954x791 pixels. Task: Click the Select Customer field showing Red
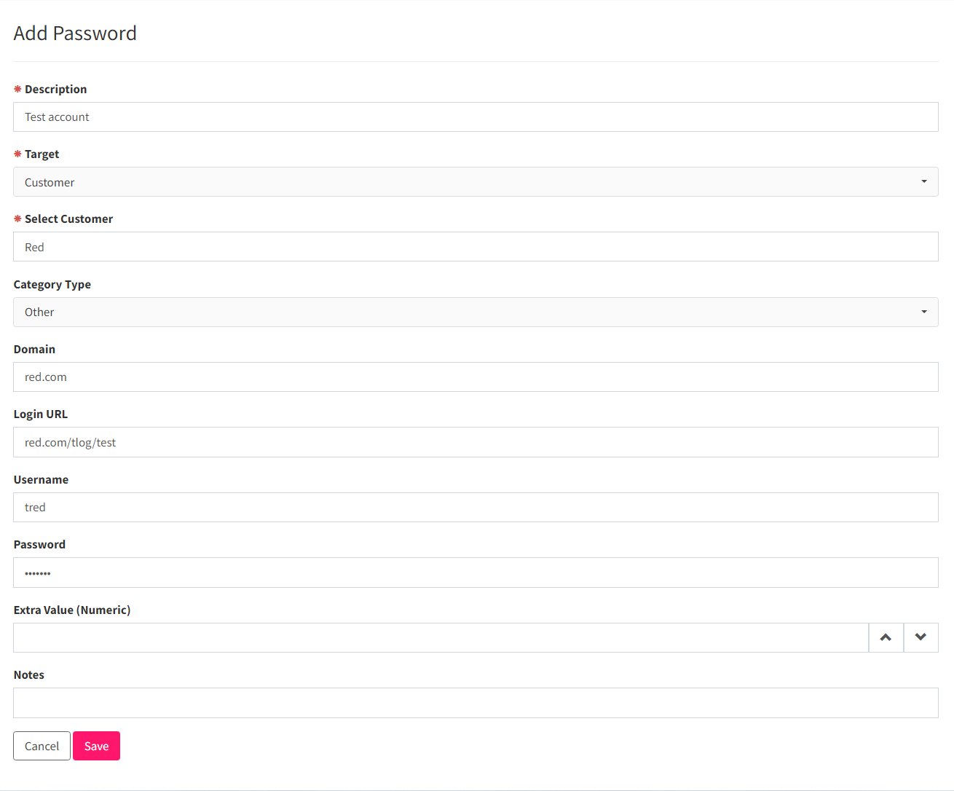tap(476, 247)
